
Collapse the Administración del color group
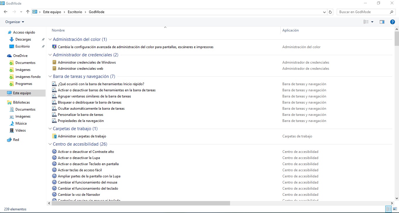(x=50, y=39)
